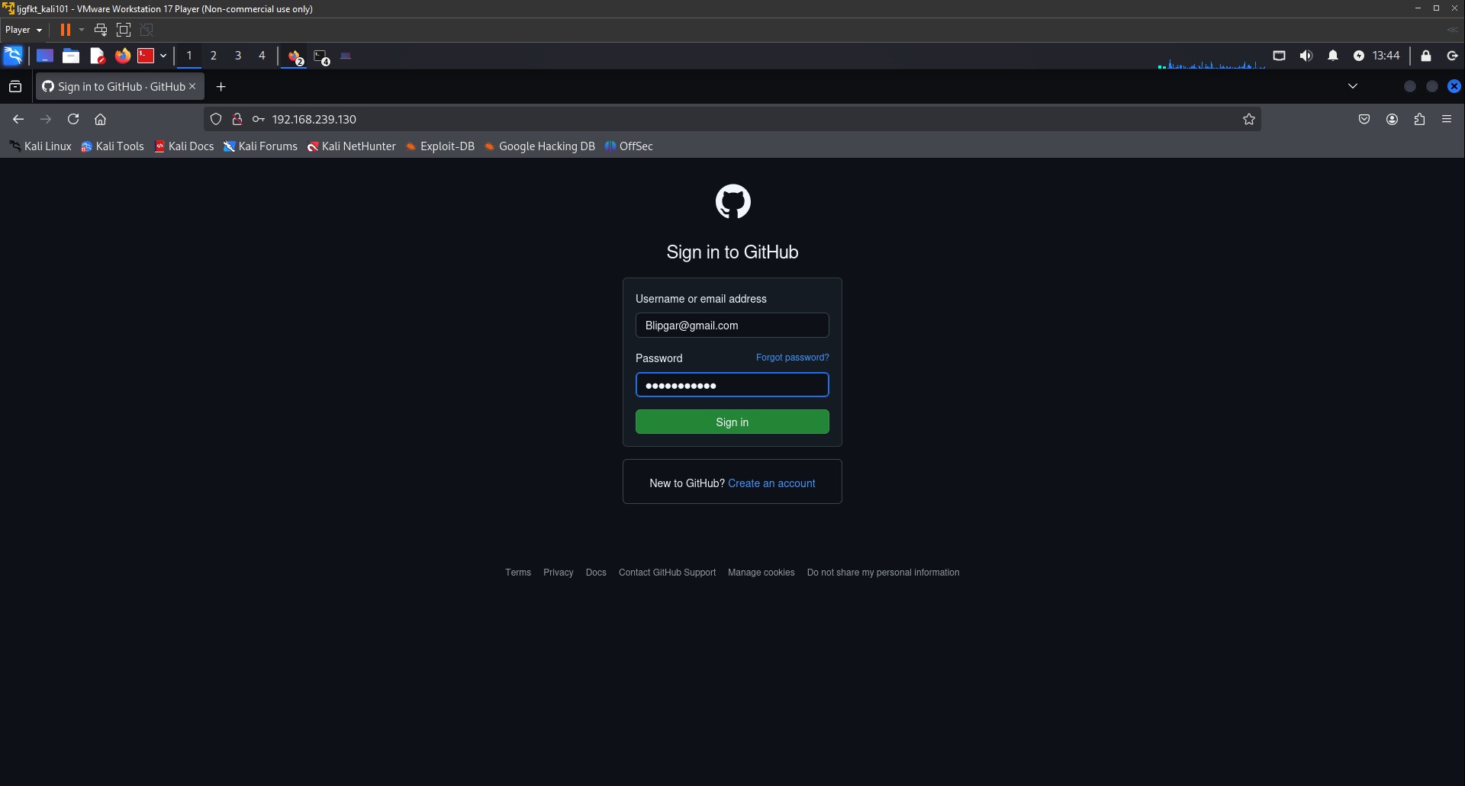Open the notifications bell icon
Screen dimensions: 1465x786
click(1333, 56)
